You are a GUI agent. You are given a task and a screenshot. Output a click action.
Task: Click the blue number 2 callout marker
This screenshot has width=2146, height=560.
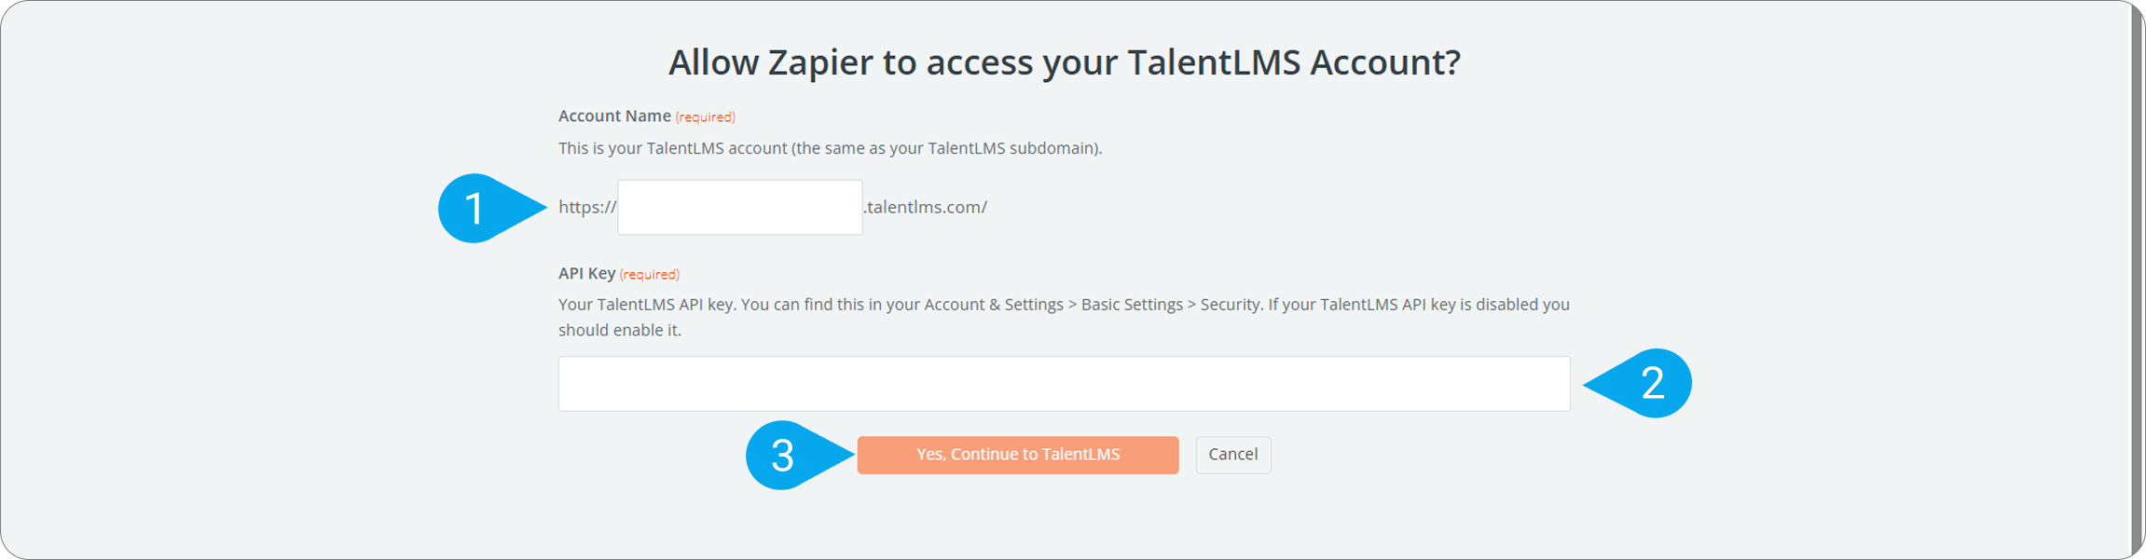[1653, 383]
